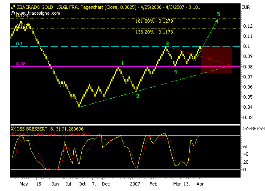Viewport: 265px width, 191px height.
Task: Click the magenta 0.08 level label
Action: point(21,64)
